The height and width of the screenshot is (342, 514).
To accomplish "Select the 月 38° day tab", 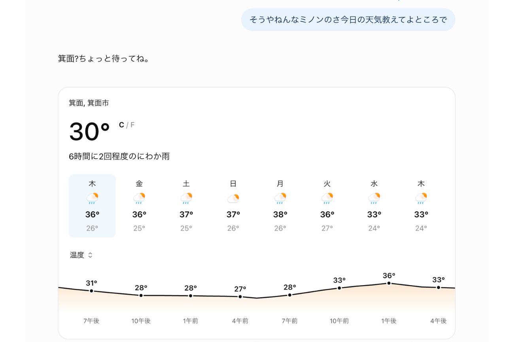I will (x=280, y=206).
